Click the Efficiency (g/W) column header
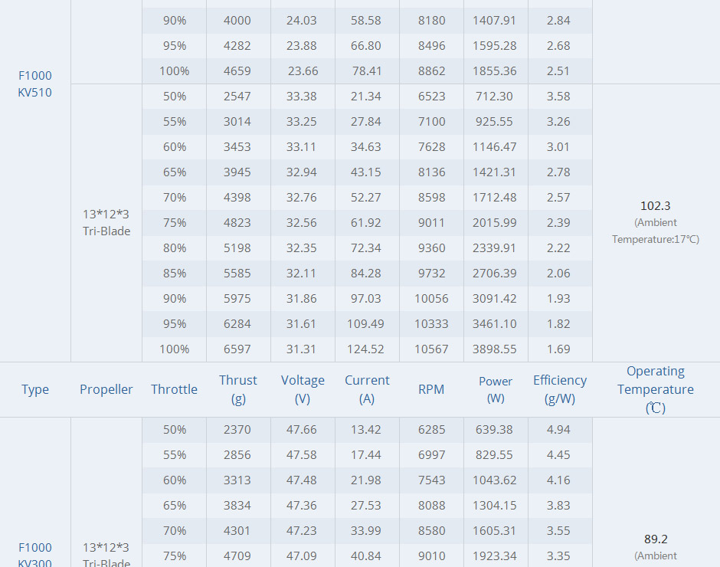Viewport: 720px width, 567px height. click(560, 389)
